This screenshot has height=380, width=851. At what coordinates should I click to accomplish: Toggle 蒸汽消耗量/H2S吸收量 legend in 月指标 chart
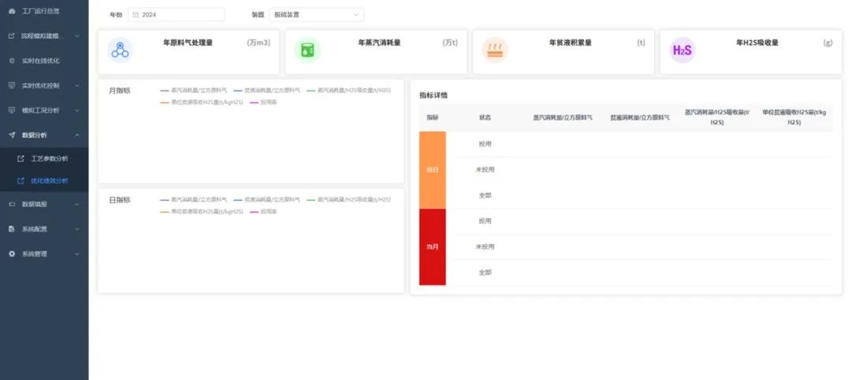click(x=348, y=90)
